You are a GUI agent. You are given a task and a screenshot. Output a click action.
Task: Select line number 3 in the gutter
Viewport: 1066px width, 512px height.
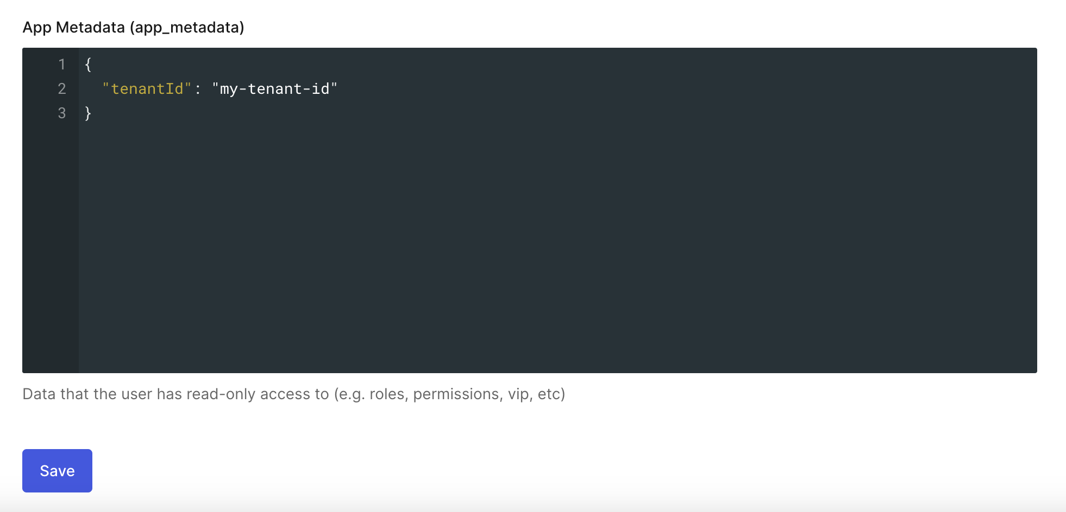point(62,113)
